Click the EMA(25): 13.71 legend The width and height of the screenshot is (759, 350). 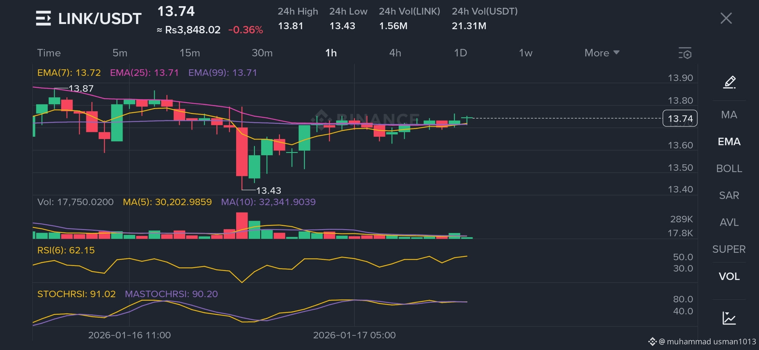pos(144,73)
